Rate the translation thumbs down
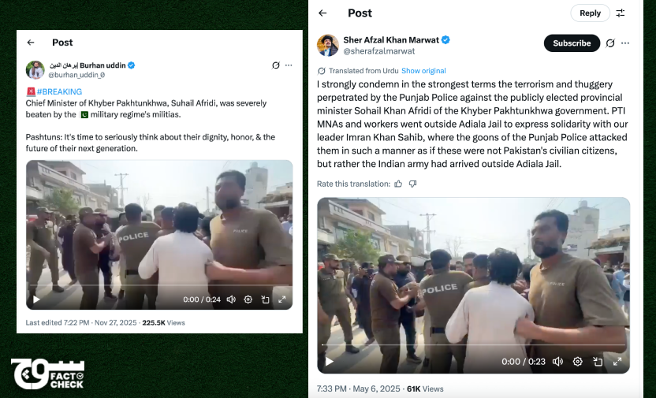656x398 pixels. (412, 184)
